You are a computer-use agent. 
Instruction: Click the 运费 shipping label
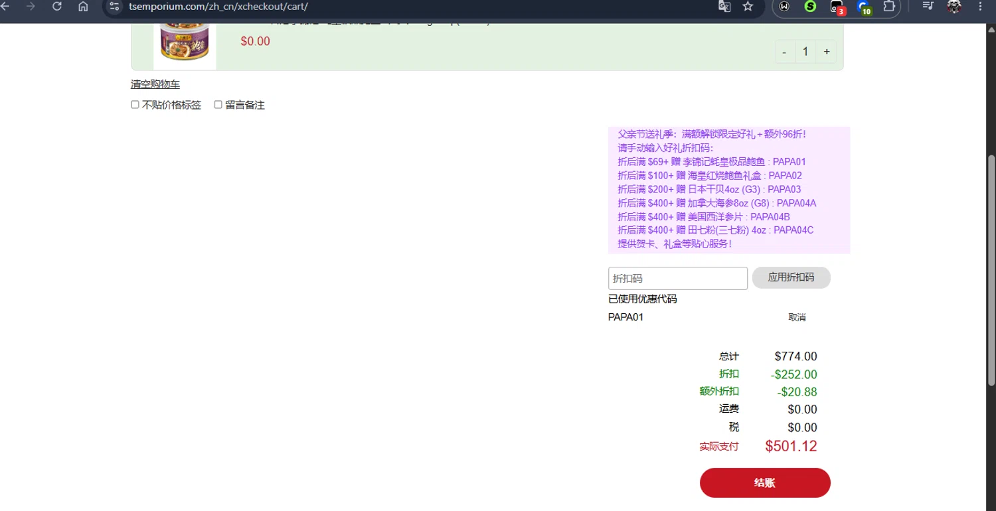click(x=729, y=409)
